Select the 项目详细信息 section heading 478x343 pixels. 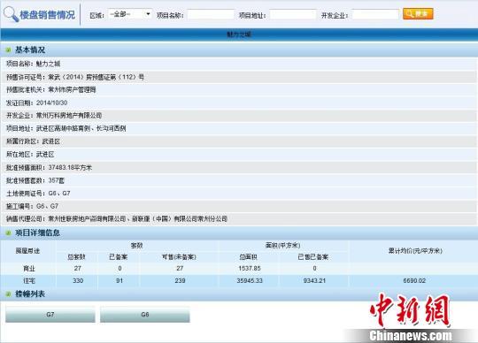[37, 233]
